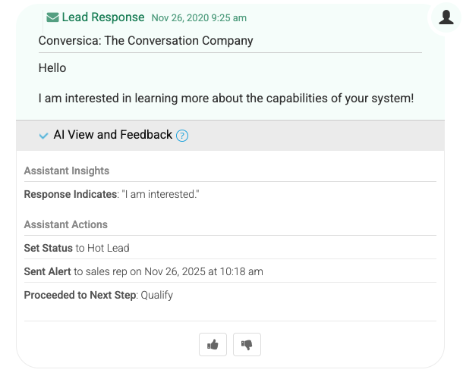
Task: Click the Response Indicates label
Action: pyautogui.click(x=71, y=195)
